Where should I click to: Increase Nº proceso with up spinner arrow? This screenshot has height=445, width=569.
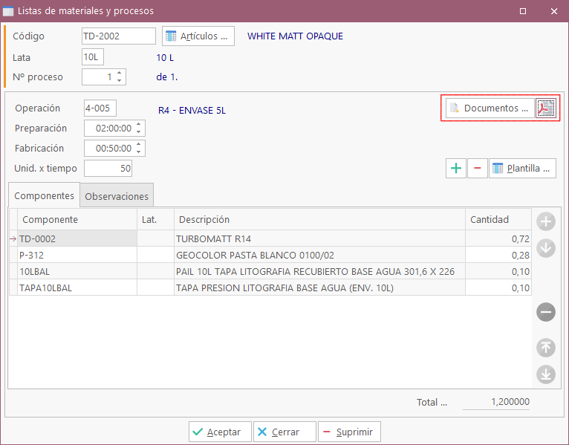pos(120,74)
